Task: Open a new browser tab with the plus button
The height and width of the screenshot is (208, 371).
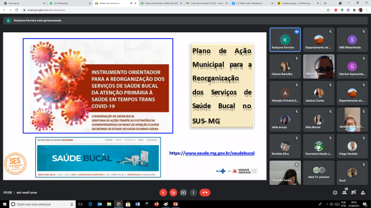Action: click(x=325, y=3)
